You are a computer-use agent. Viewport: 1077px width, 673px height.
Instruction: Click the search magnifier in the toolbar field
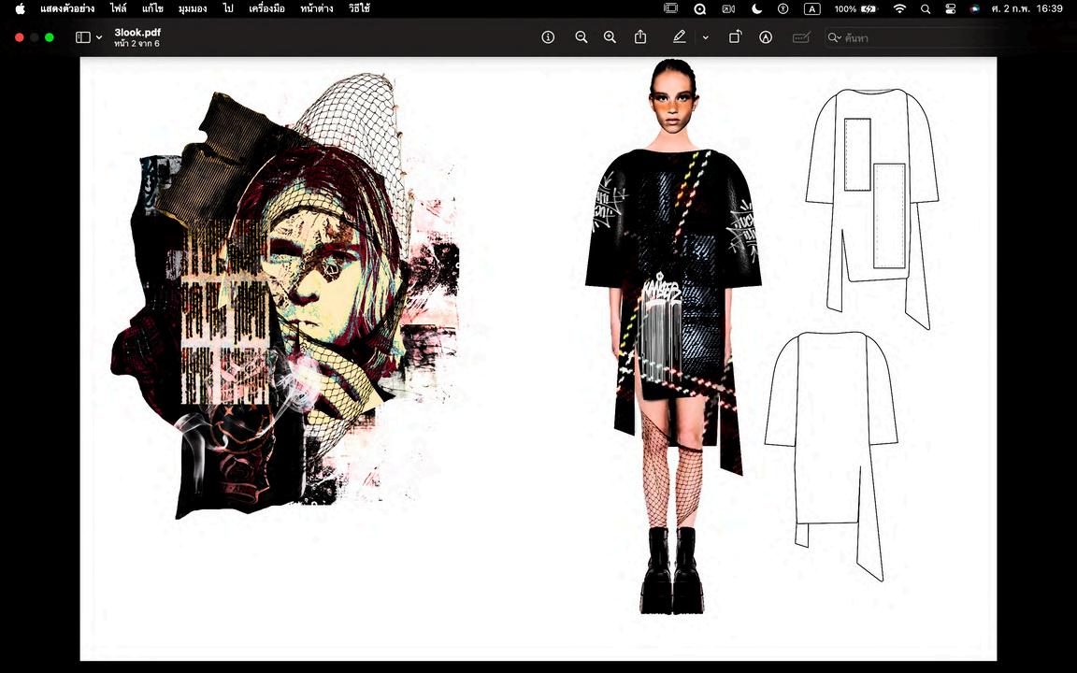834,37
